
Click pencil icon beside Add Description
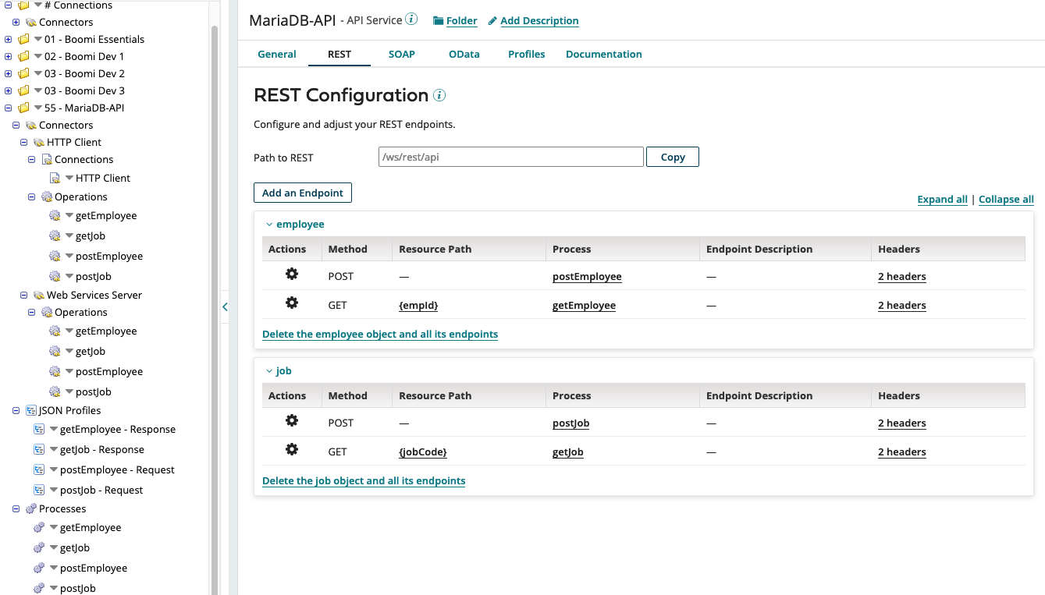coord(492,21)
